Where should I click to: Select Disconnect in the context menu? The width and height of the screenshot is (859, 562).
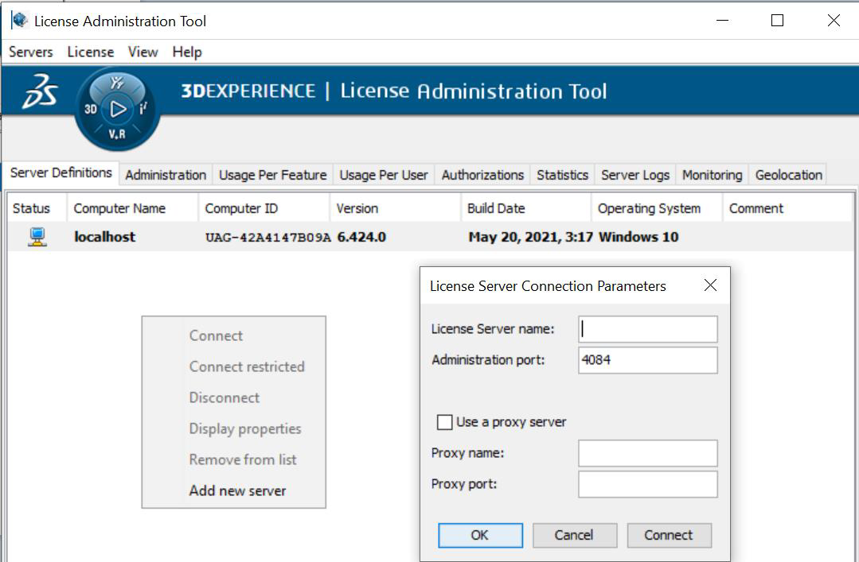(225, 397)
